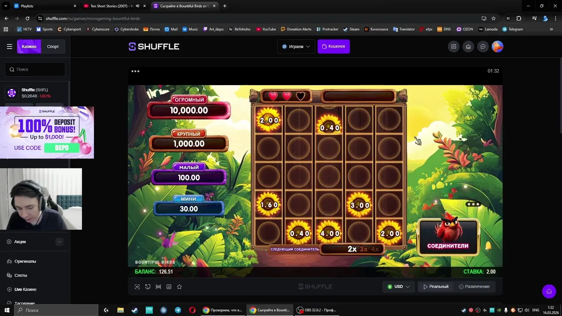
Task: Click the browser address bar URL
Action: coord(93,18)
